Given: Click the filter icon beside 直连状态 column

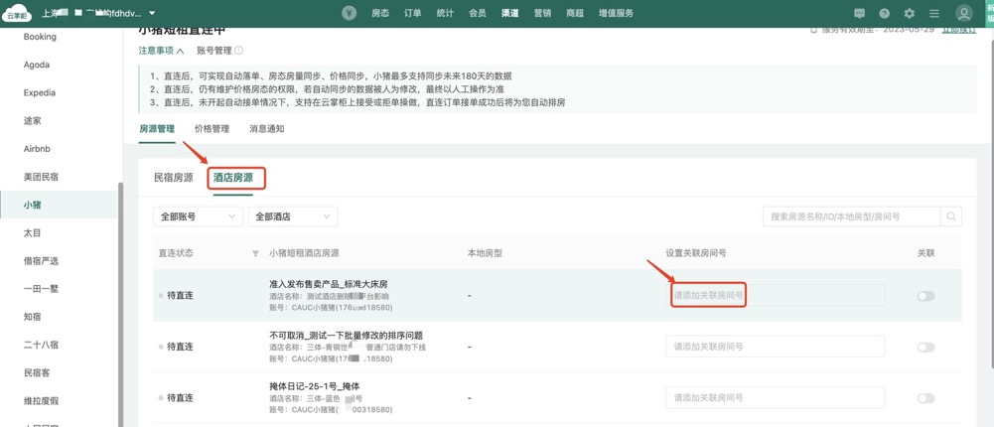Looking at the screenshot, I should [256, 254].
